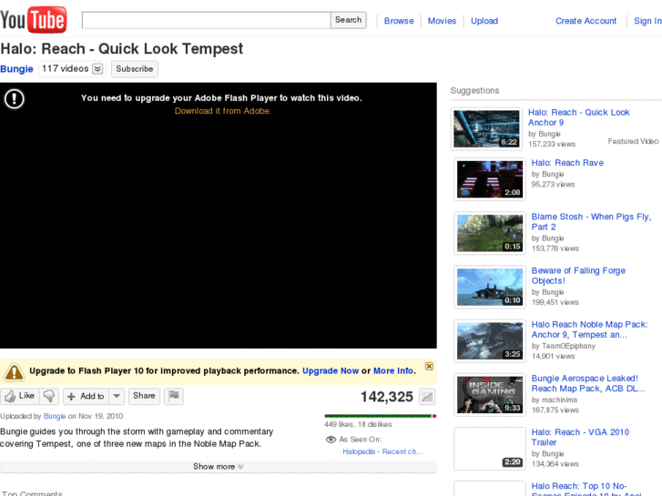Click Download it from Adobe link

[x=222, y=111]
